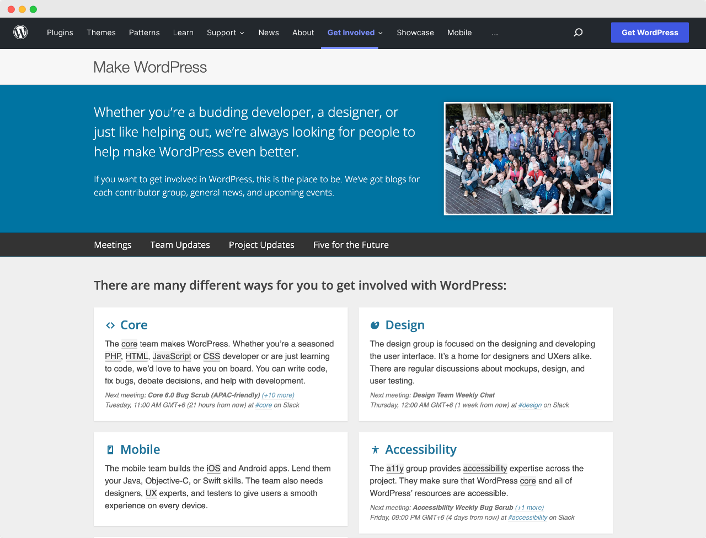Click the Get WordPress button
This screenshot has width=706, height=538.
[x=650, y=32]
